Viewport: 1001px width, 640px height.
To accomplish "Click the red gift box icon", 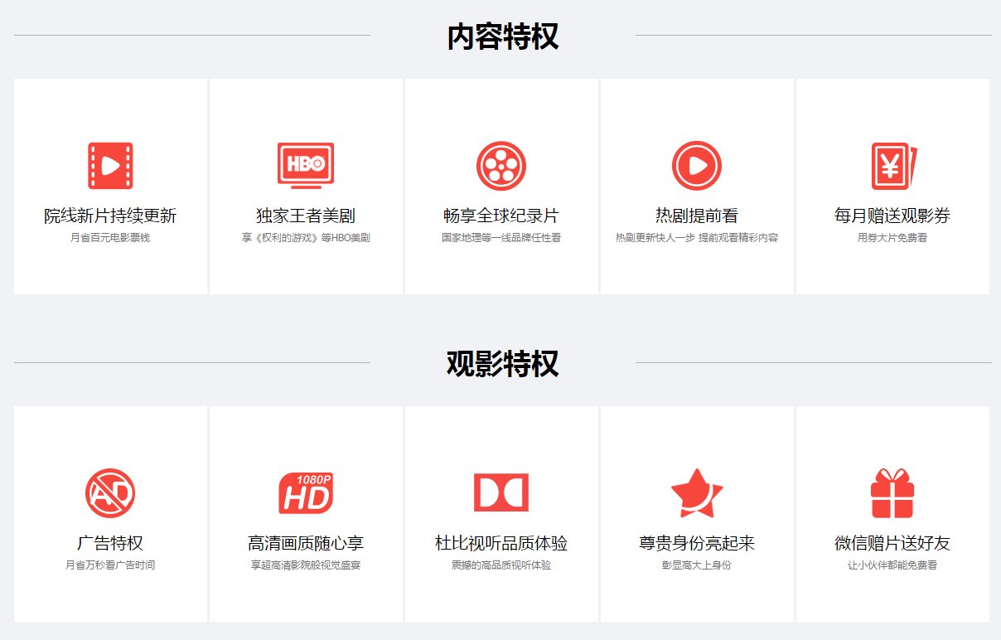I will pos(892,493).
